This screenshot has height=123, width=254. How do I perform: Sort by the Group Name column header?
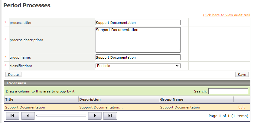tap(171, 99)
